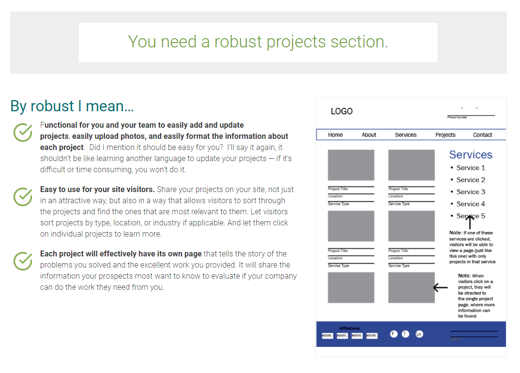Screen dimensions: 520x373
Task: Click the Phone Number line in mockup header
Action: [x=470, y=116]
